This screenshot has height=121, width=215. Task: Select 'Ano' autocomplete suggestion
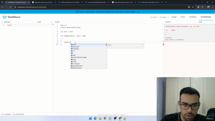[88, 45]
